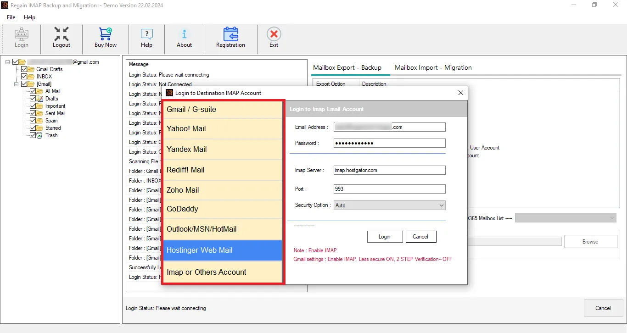Click the Spam folder icon in tree
627x333 pixels.
[x=40, y=121]
